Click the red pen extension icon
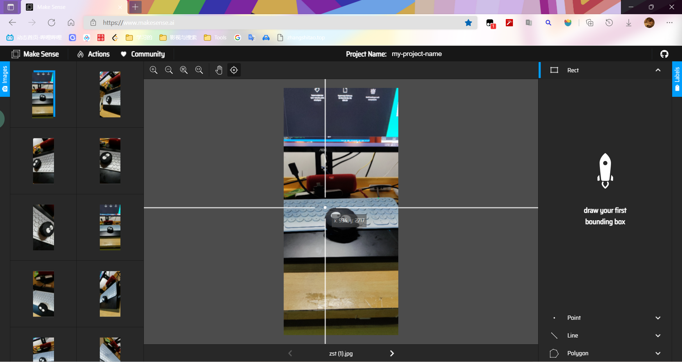 (509, 23)
